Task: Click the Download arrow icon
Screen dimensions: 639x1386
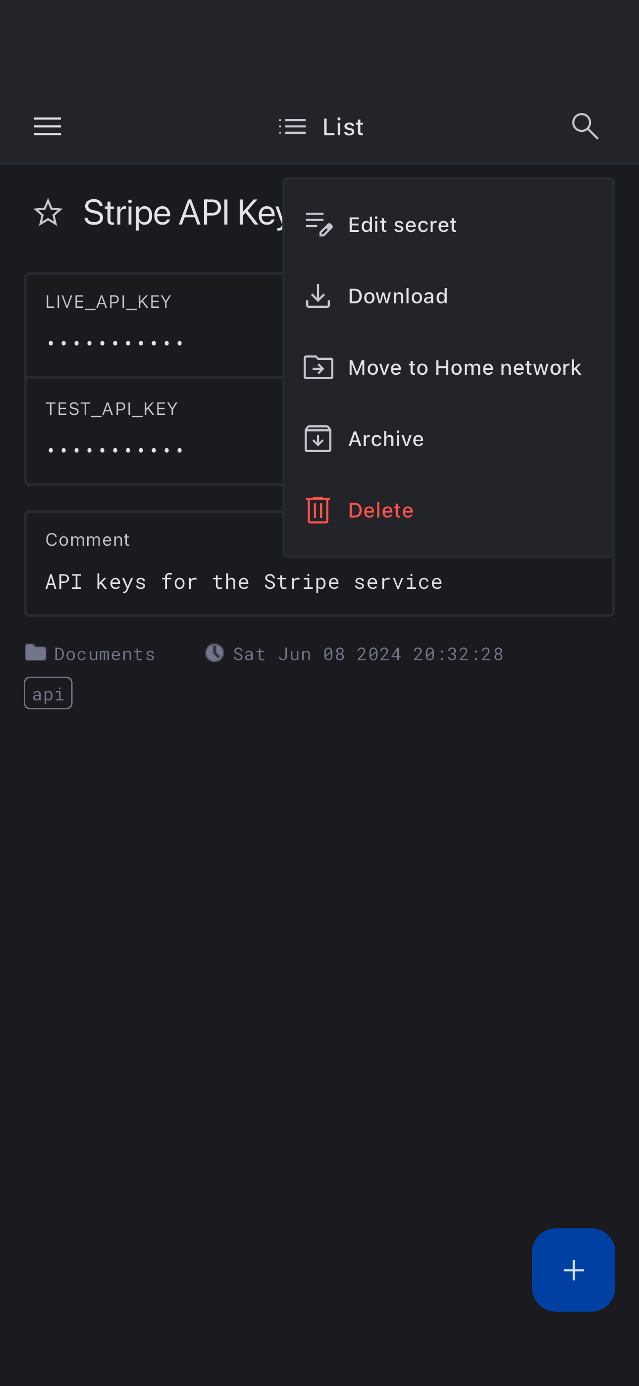Action: point(318,296)
